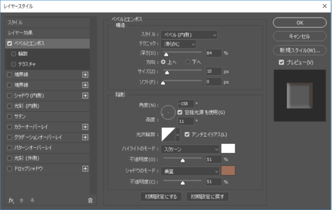The image size is (332, 210).
Task: Enable the シャドウ (内側) checkbox
Action: click(x=9, y=95)
